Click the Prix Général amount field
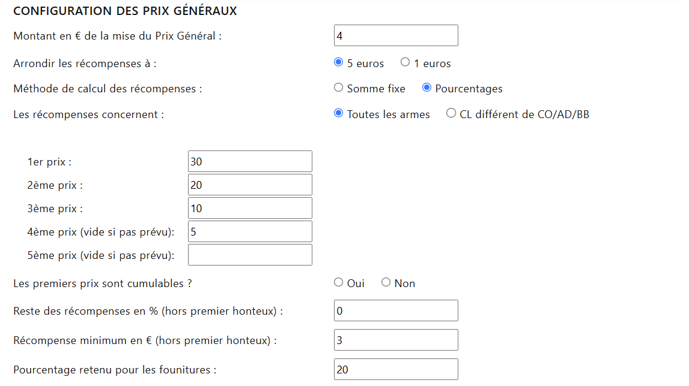This screenshot has width=689, height=386. tap(395, 35)
